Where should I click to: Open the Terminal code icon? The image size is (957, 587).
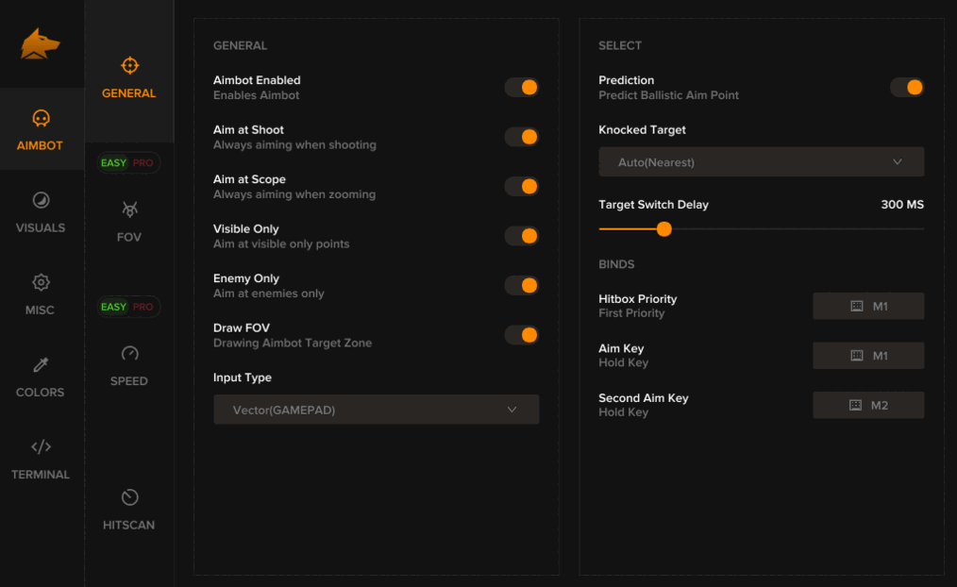click(x=41, y=446)
